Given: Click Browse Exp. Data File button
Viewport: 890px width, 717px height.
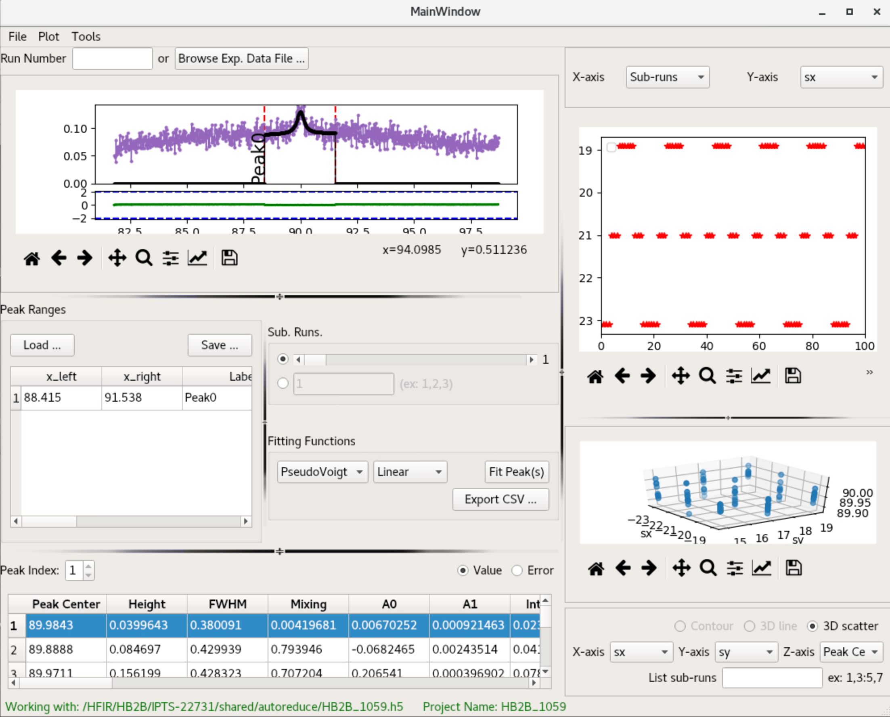Looking at the screenshot, I should click(x=242, y=59).
